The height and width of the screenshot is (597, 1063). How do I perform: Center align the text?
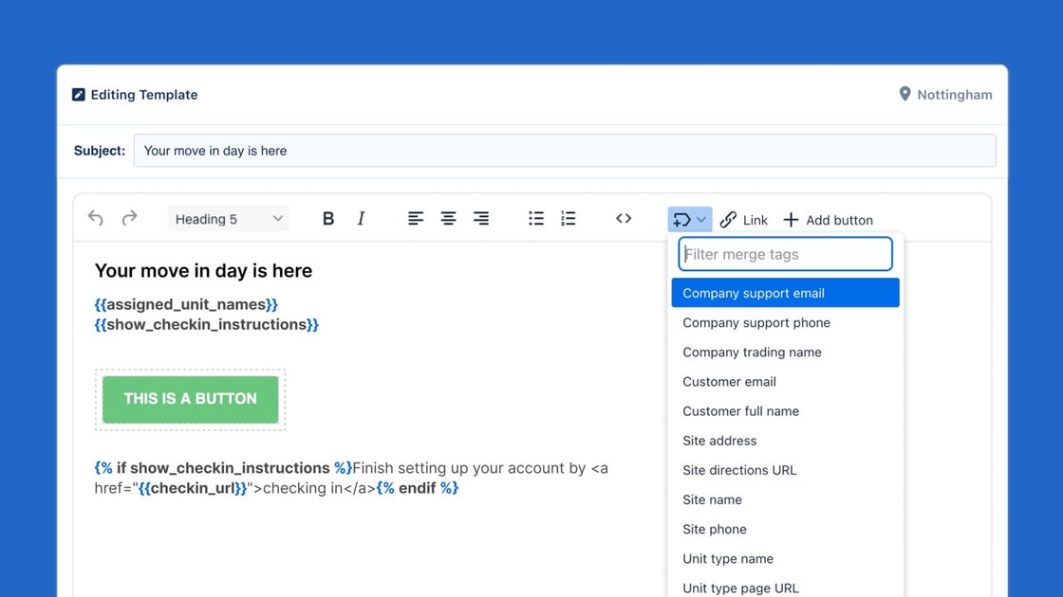coord(448,219)
